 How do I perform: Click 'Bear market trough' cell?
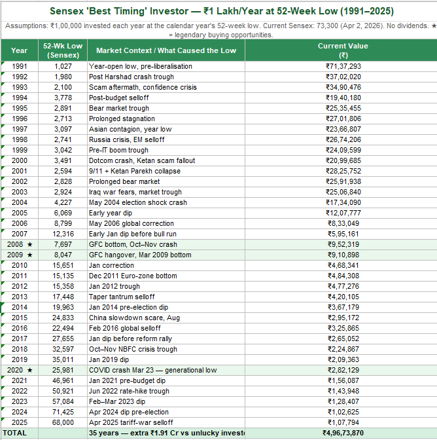[166, 108]
